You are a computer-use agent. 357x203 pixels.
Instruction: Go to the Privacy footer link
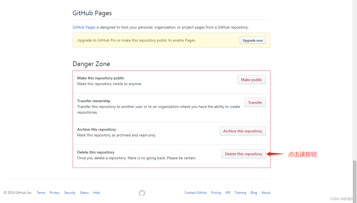pyautogui.click(x=55, y=193)
